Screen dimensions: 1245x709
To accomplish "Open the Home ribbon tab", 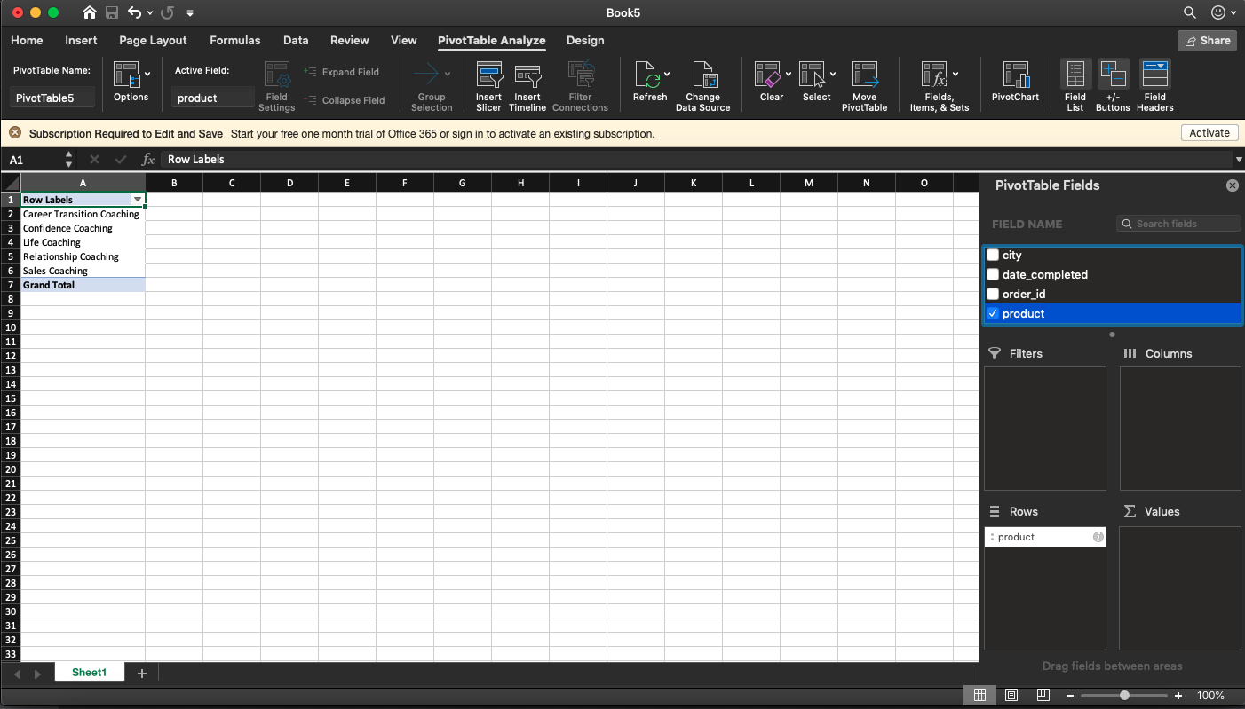I will click(x=27, y=40).
